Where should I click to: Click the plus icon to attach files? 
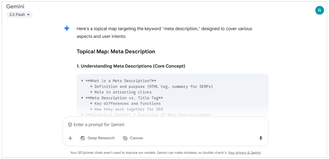70,138
